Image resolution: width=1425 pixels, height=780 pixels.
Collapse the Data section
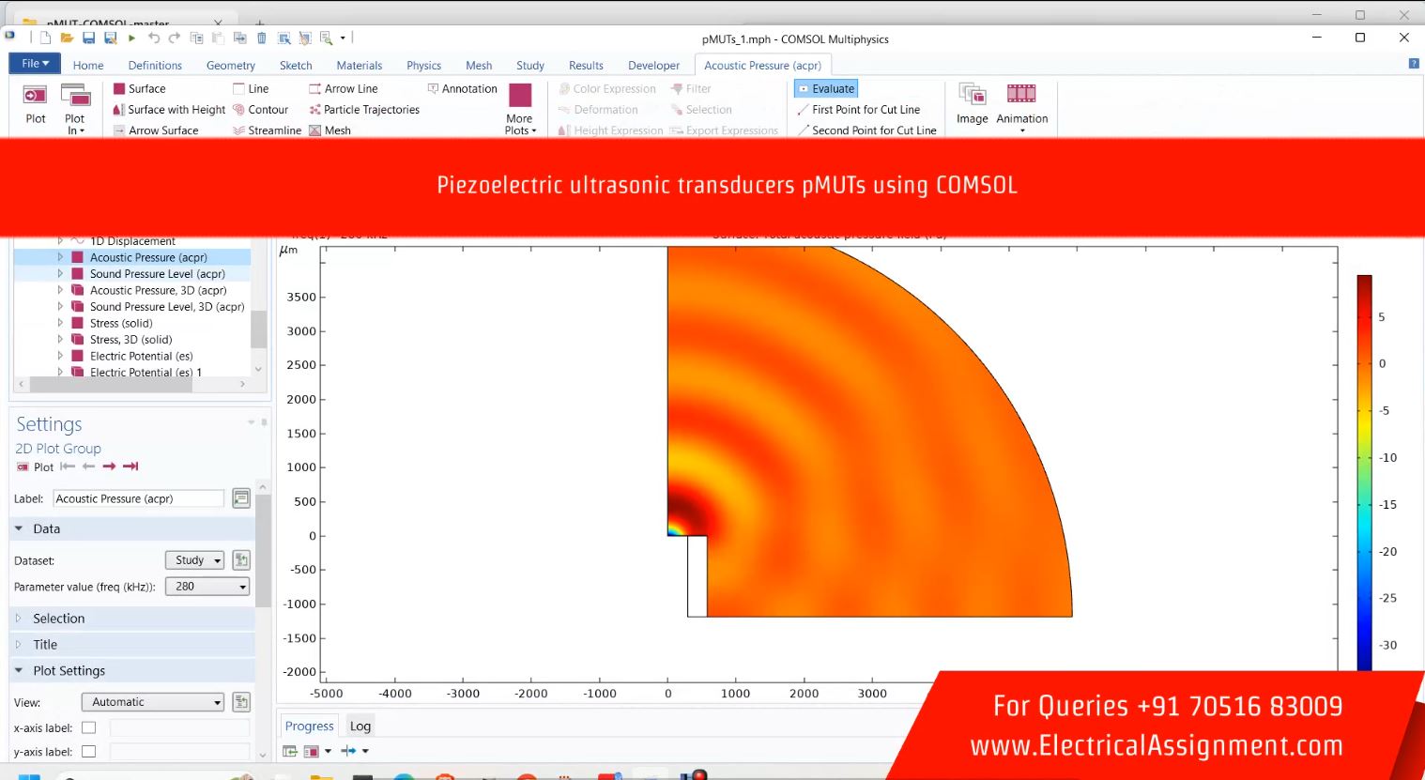pos(19,528)
